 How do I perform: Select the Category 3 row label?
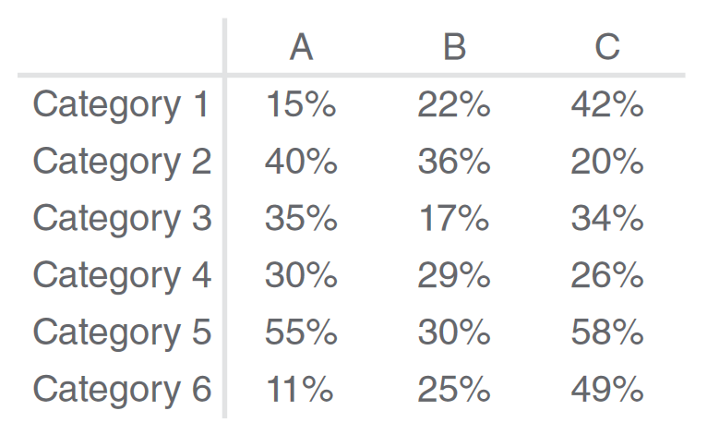pos(121,219)
